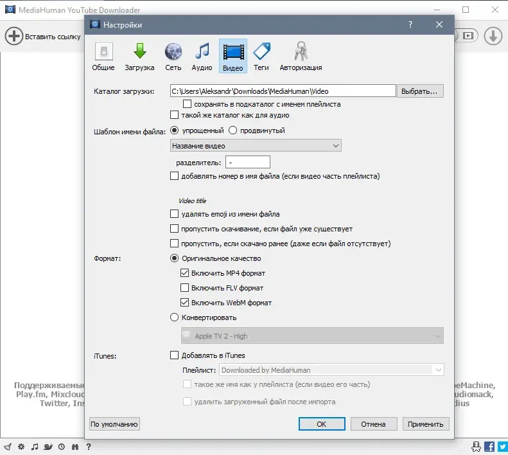Viewport: 508px width, 455px height.
Task: Check 'удалить загруженный файл после импорта'
Action: tap(187, 402)
